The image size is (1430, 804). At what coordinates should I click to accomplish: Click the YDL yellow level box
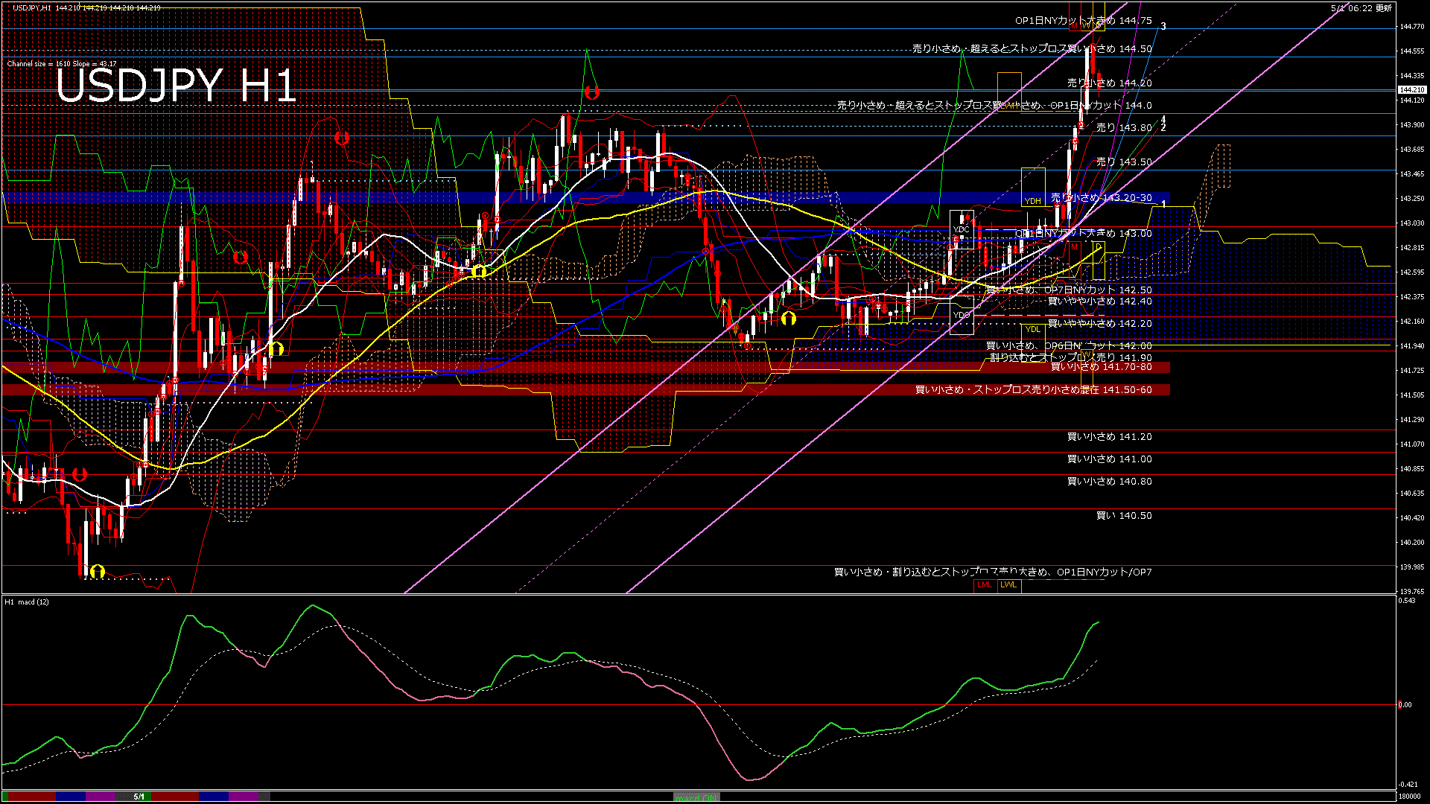1032,329
